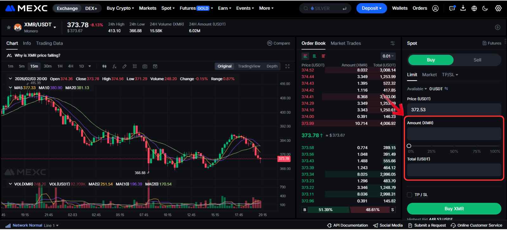Click the download app icon
507x231 pixels.
[x=463, y=8]
